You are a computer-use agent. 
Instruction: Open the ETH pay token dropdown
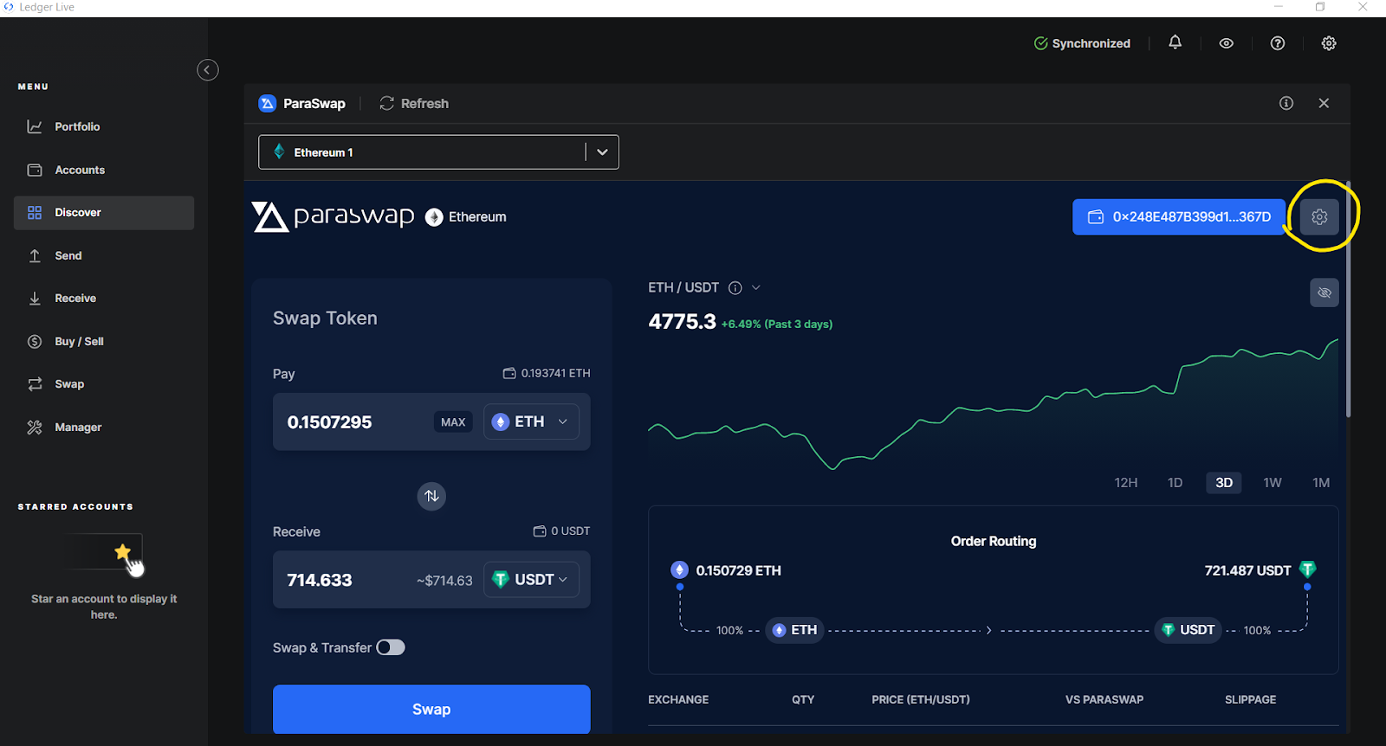[x=530, y=422]
